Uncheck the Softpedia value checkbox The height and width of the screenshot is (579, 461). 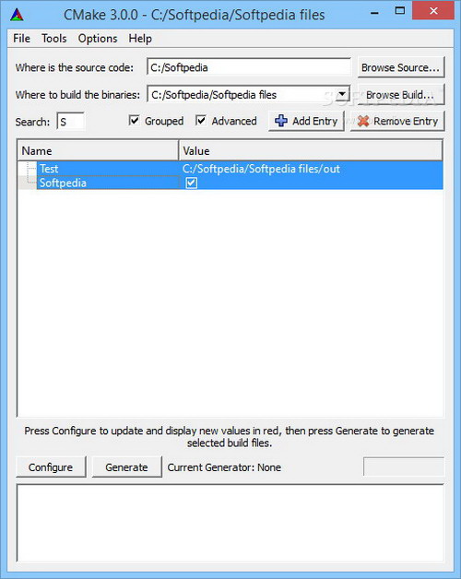(x=192, y=183)
